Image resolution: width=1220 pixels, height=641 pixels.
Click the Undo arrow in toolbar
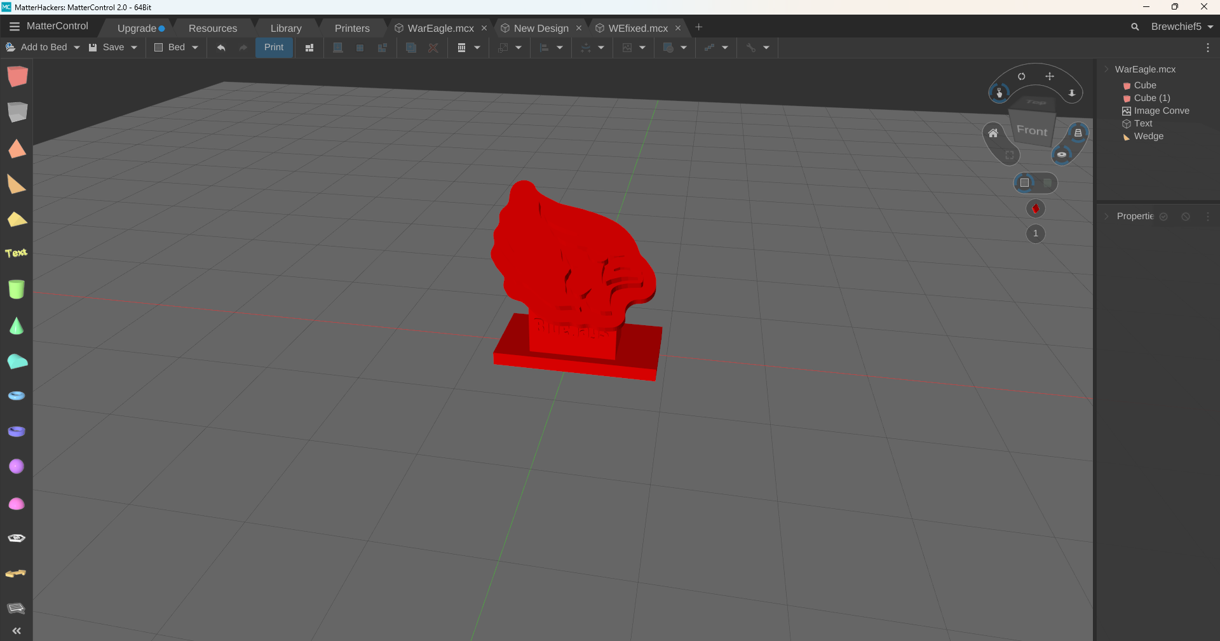pyautogui.click(x=221, y=48)
